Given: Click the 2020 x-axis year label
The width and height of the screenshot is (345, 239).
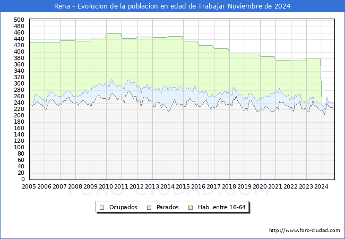Looking at the screenshot, I should pos(260,186).
